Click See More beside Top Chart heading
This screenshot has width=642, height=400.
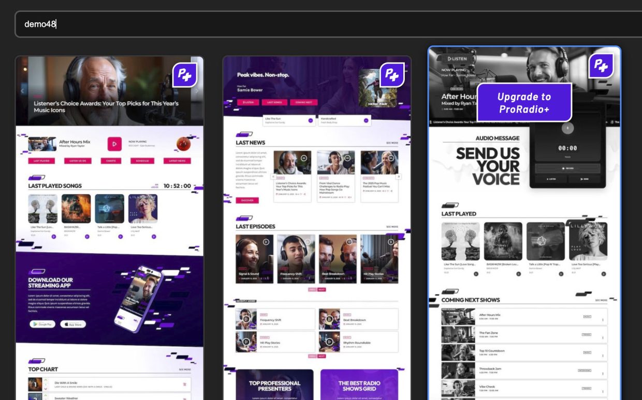click(x=185, y=370)
